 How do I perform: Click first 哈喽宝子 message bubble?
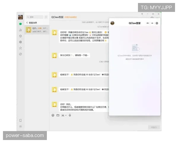84,74
